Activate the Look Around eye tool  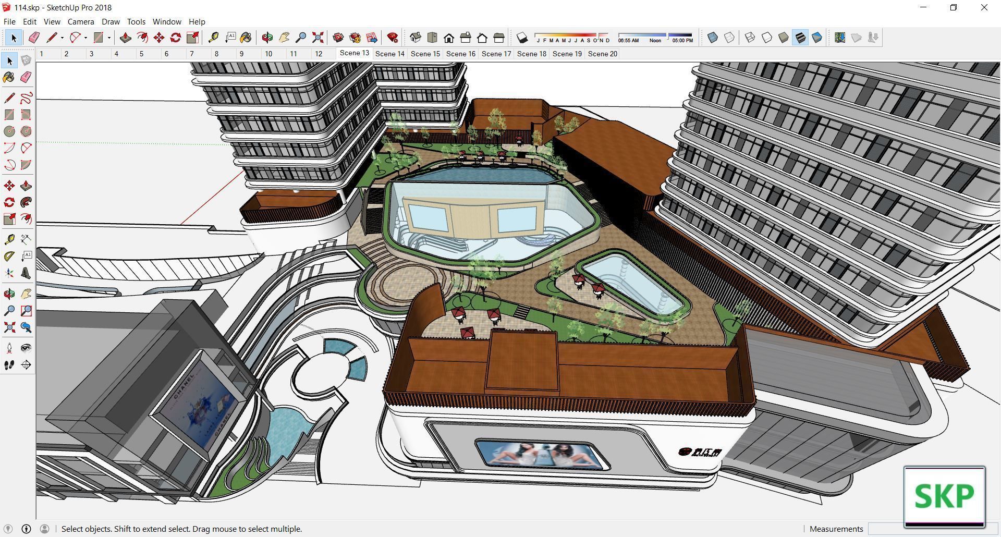[26, 348]
